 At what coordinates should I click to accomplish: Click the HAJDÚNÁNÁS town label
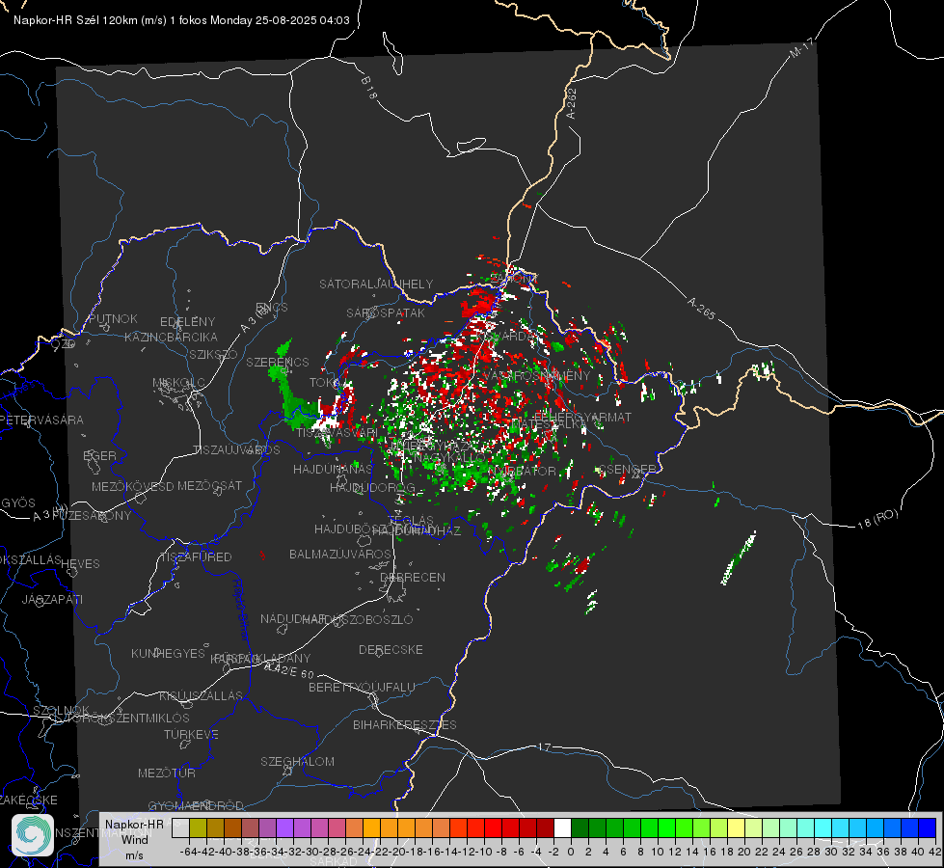(333, 469)
